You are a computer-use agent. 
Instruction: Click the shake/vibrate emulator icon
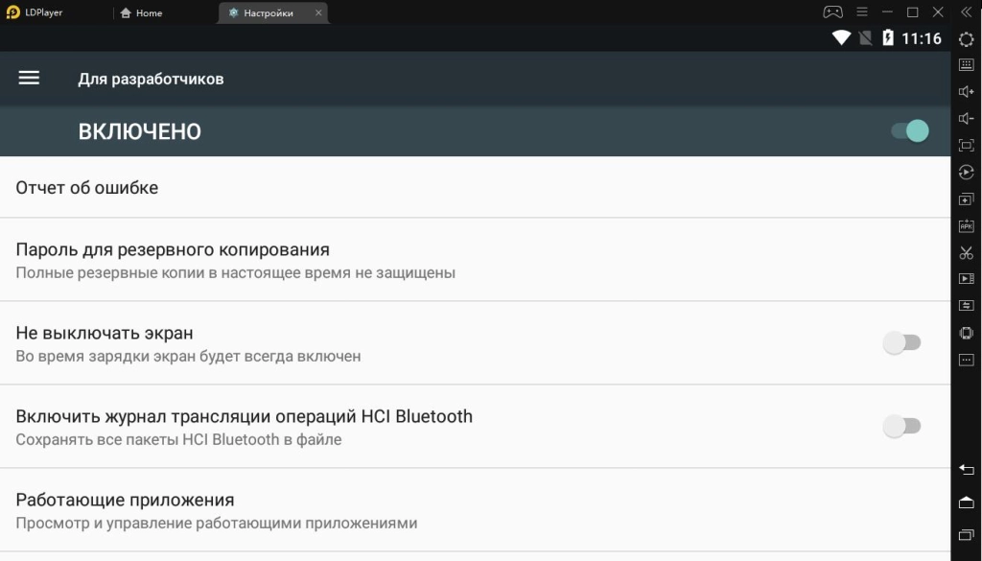point(967,333)
